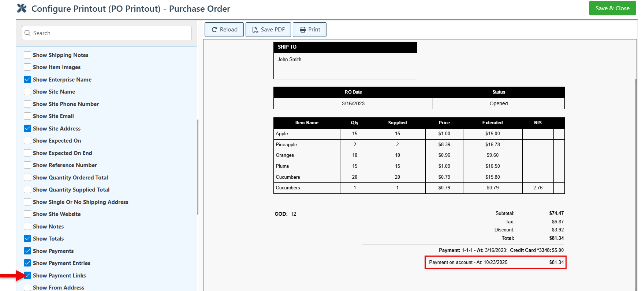The width and height of the screenshot is (642, 291).
Task: Disable Show Site Address option
Action: coord(27,128)
